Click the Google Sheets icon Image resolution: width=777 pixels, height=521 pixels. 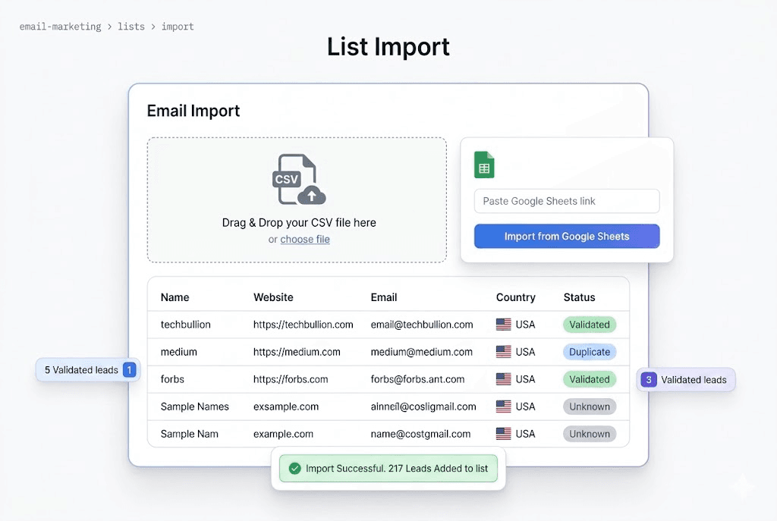tap(484, 165)
